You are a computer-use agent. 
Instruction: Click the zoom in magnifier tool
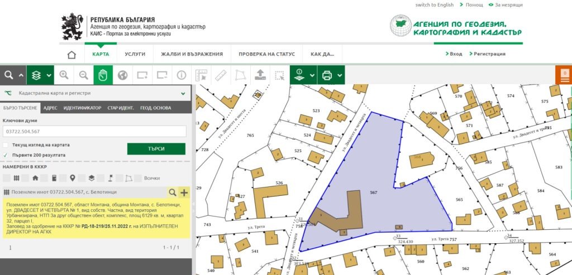click(x=64, y=75)
